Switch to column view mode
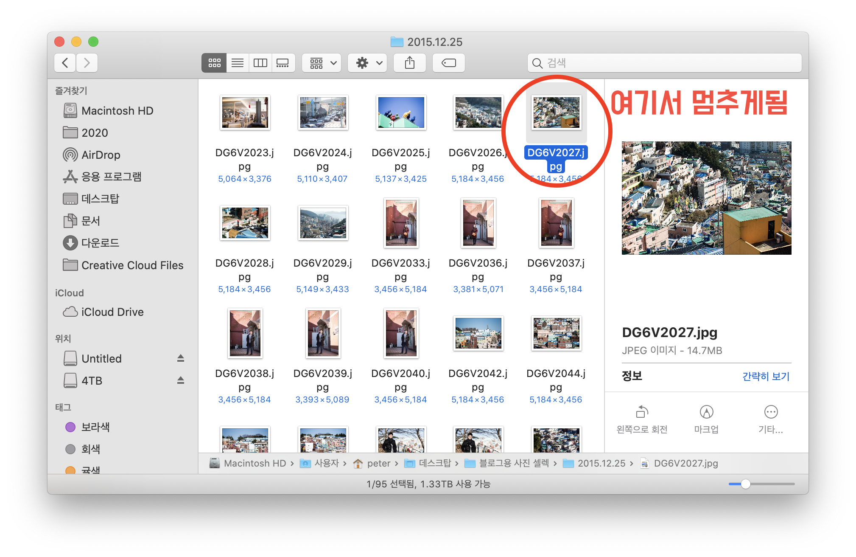Viewport: 856px width, 557px height. click(260, 63)
